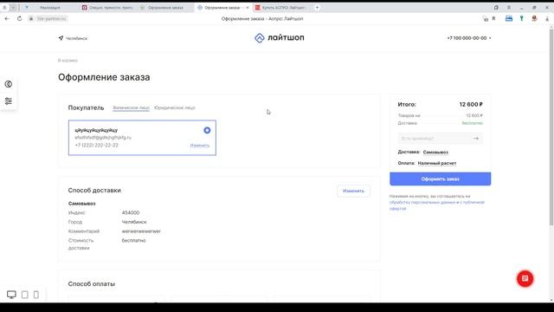Click the site padlock icon in address bar
The image size is (554, 312).
(x=31, y=19)
